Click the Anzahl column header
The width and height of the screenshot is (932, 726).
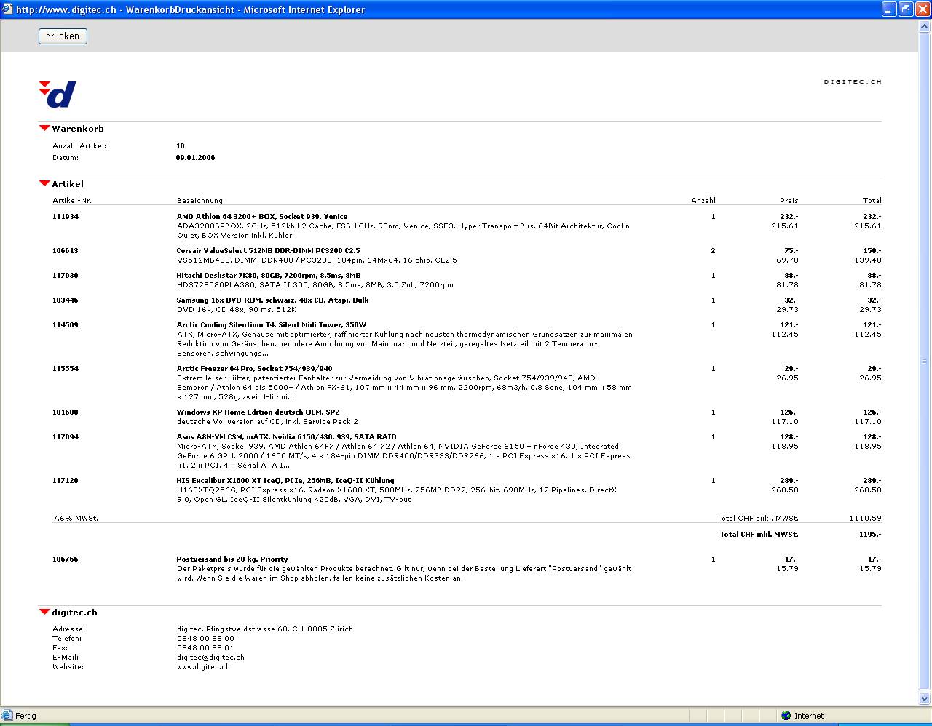[703, 201]
